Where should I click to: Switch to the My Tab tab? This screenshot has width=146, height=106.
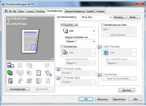pos(11,11)
